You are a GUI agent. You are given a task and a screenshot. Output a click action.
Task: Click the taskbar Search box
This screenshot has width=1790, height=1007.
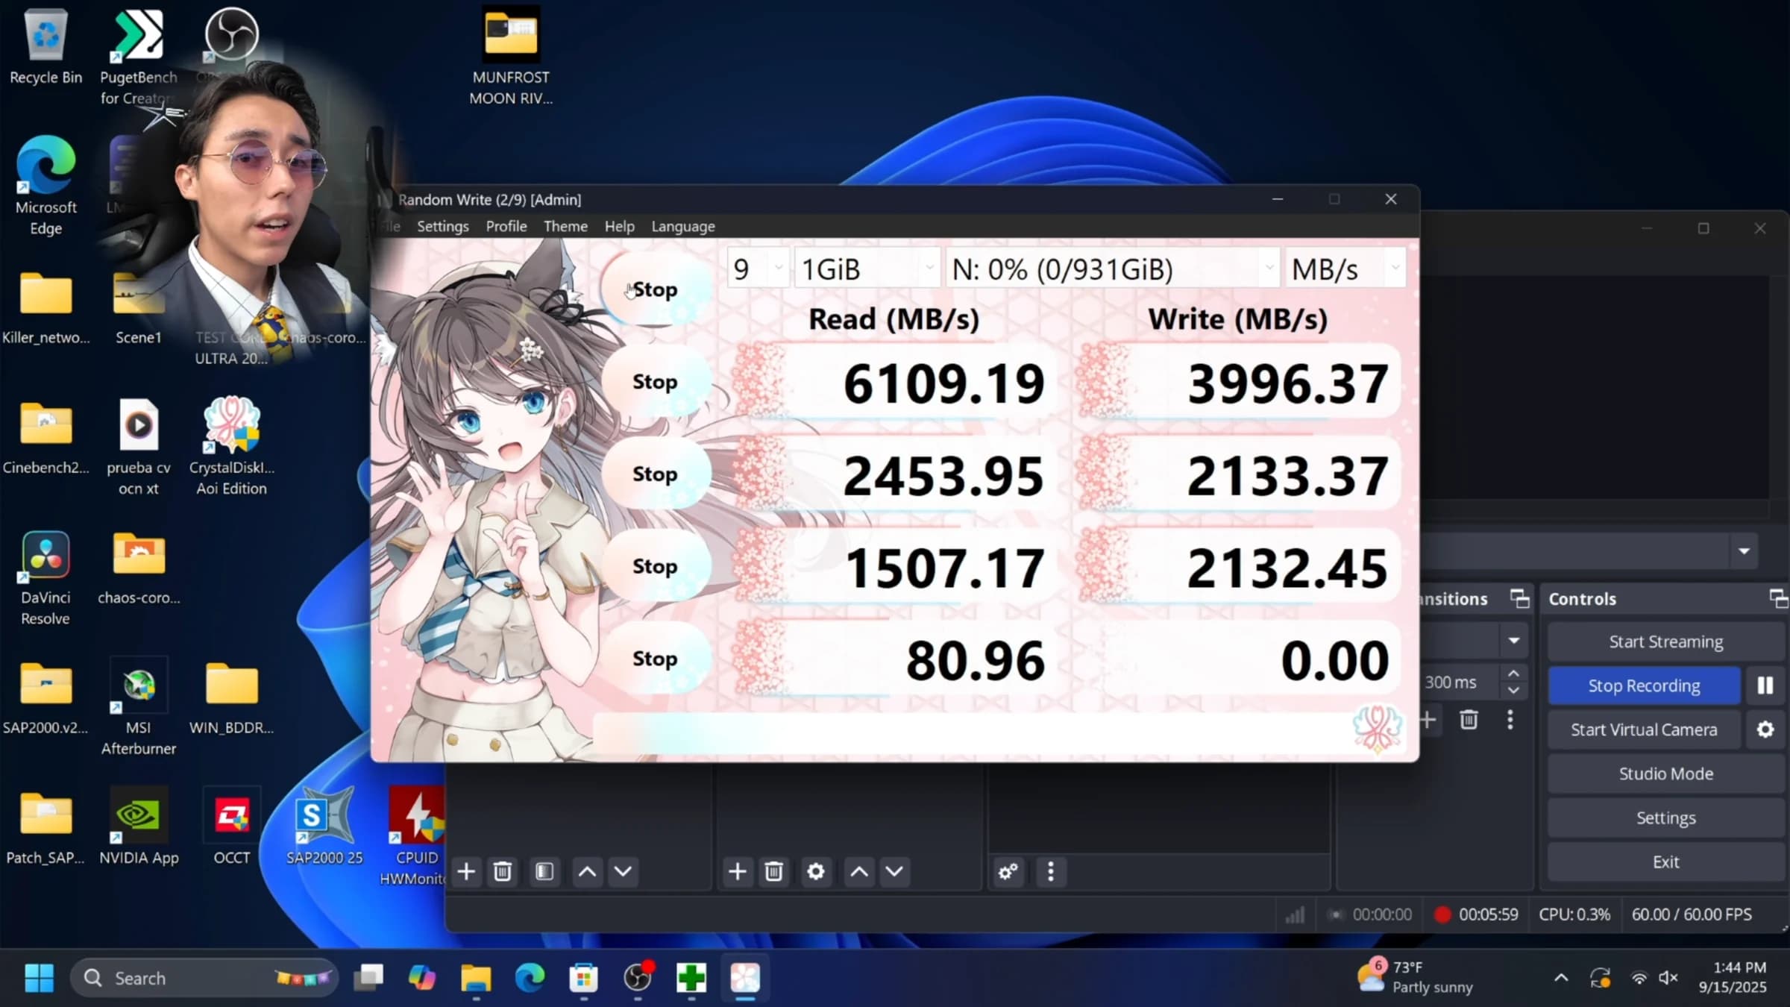204,978
